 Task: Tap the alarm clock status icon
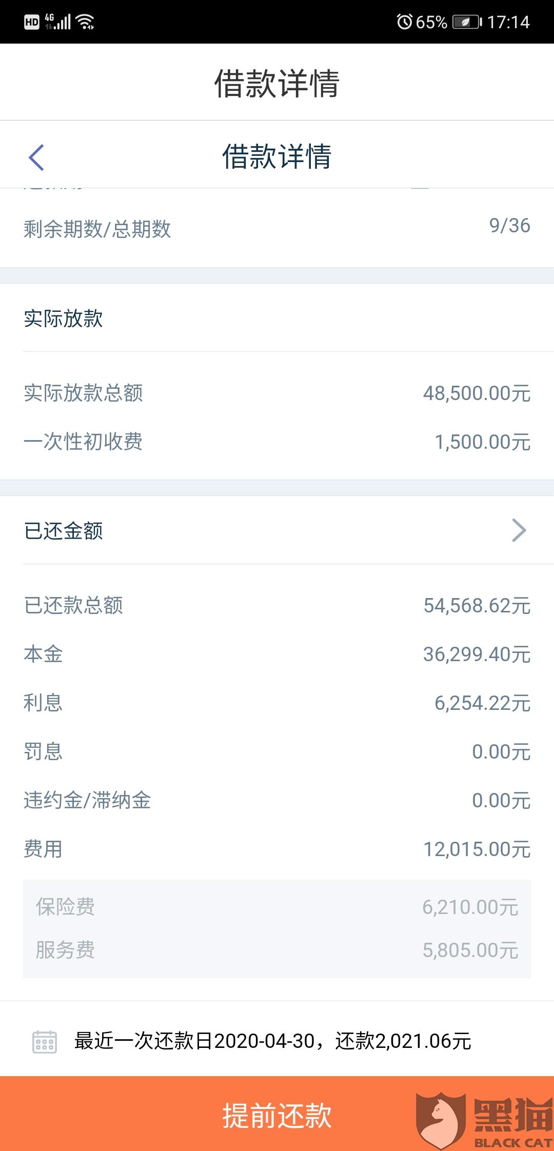click(404, 22)
